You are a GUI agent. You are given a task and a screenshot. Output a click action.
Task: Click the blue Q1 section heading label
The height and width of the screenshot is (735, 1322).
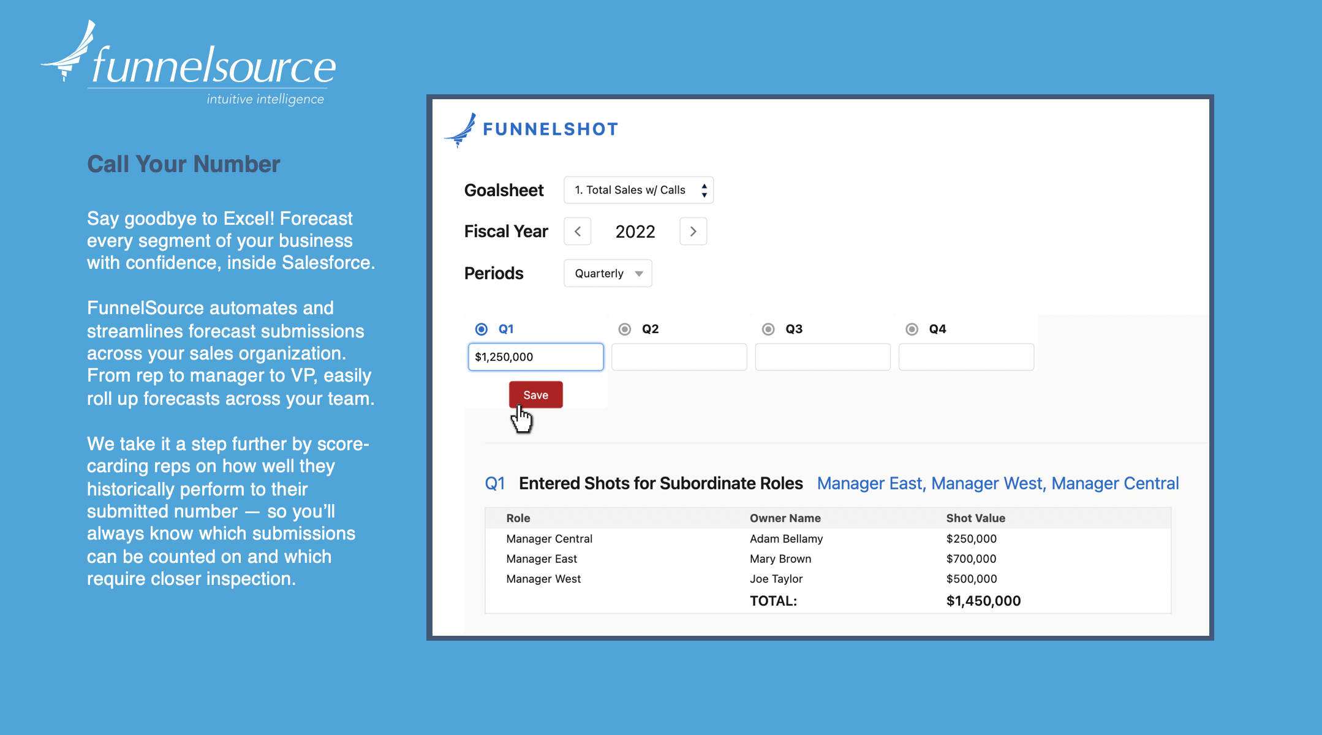[x=495, y=484]
